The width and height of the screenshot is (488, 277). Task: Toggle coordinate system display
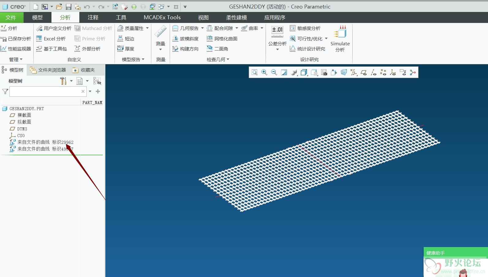coord(393,72)
